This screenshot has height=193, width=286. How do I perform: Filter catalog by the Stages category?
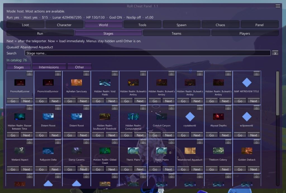point(19,67)
